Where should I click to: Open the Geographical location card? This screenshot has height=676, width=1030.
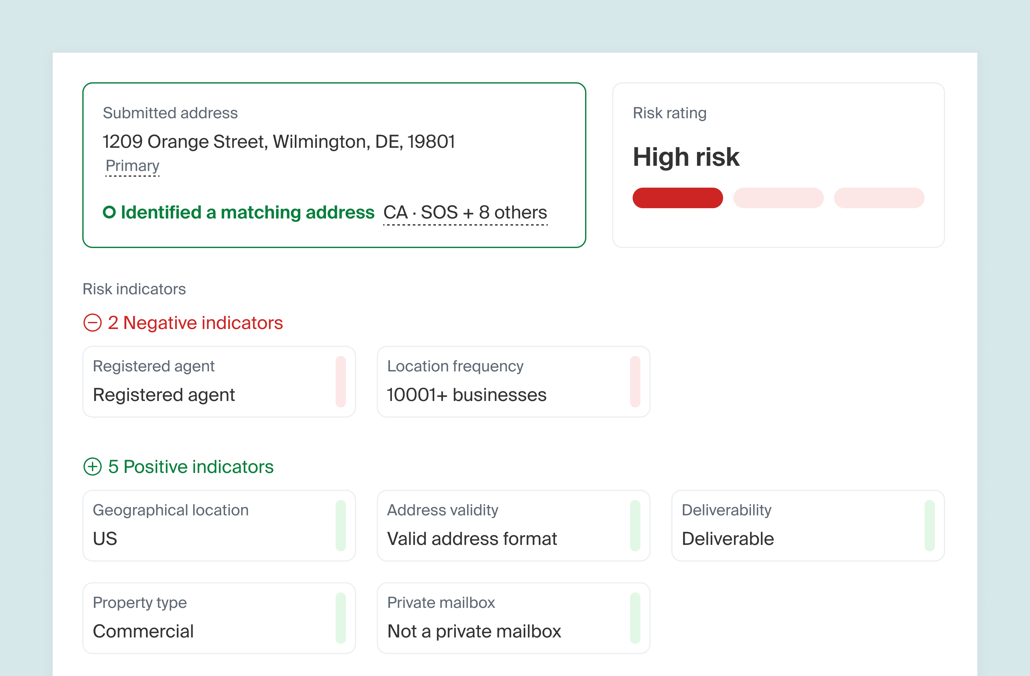tap(219, 526)
